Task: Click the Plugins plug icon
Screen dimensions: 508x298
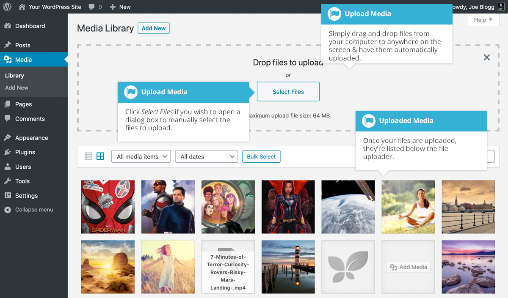Action: 8,152
